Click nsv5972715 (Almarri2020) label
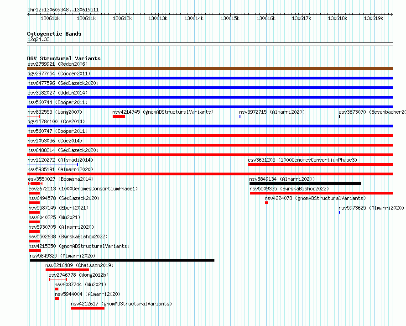The image size is (406, 326). tap(272, 112)
